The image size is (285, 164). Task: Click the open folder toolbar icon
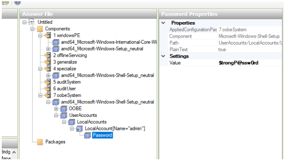[x=5, y=3]
